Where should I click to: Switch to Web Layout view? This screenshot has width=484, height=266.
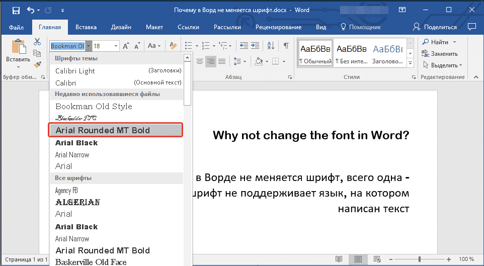click(x=377, y=259)
